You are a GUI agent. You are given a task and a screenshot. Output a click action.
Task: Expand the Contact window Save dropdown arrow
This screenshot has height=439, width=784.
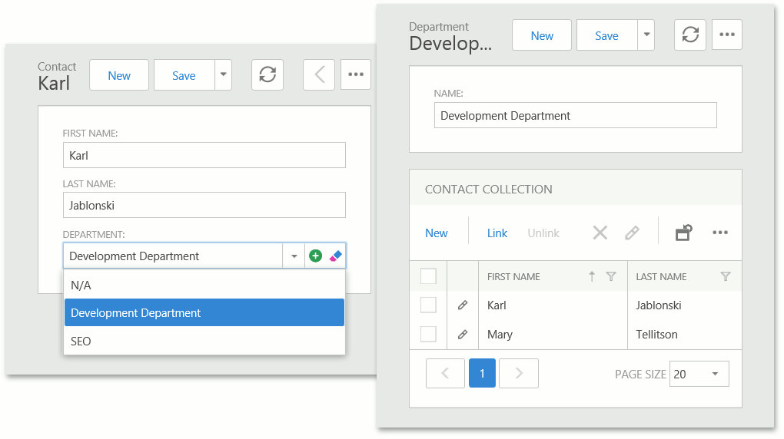pyautogui.click(x=224, y=75)
